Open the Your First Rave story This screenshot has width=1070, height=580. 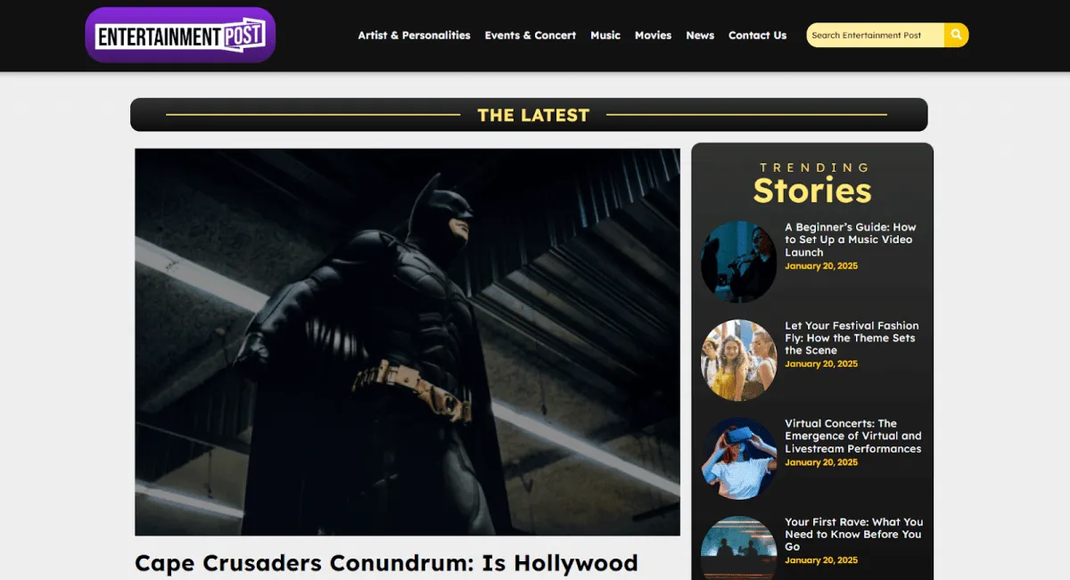pos(854,535)
